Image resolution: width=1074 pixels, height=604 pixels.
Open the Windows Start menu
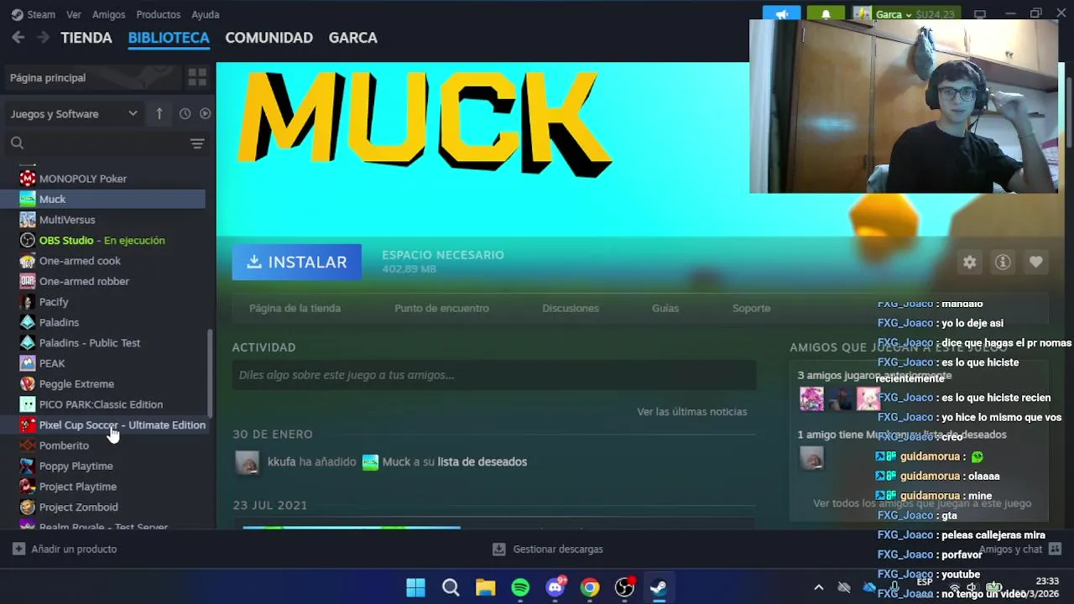pyautogui.click(x=415, y=587)
